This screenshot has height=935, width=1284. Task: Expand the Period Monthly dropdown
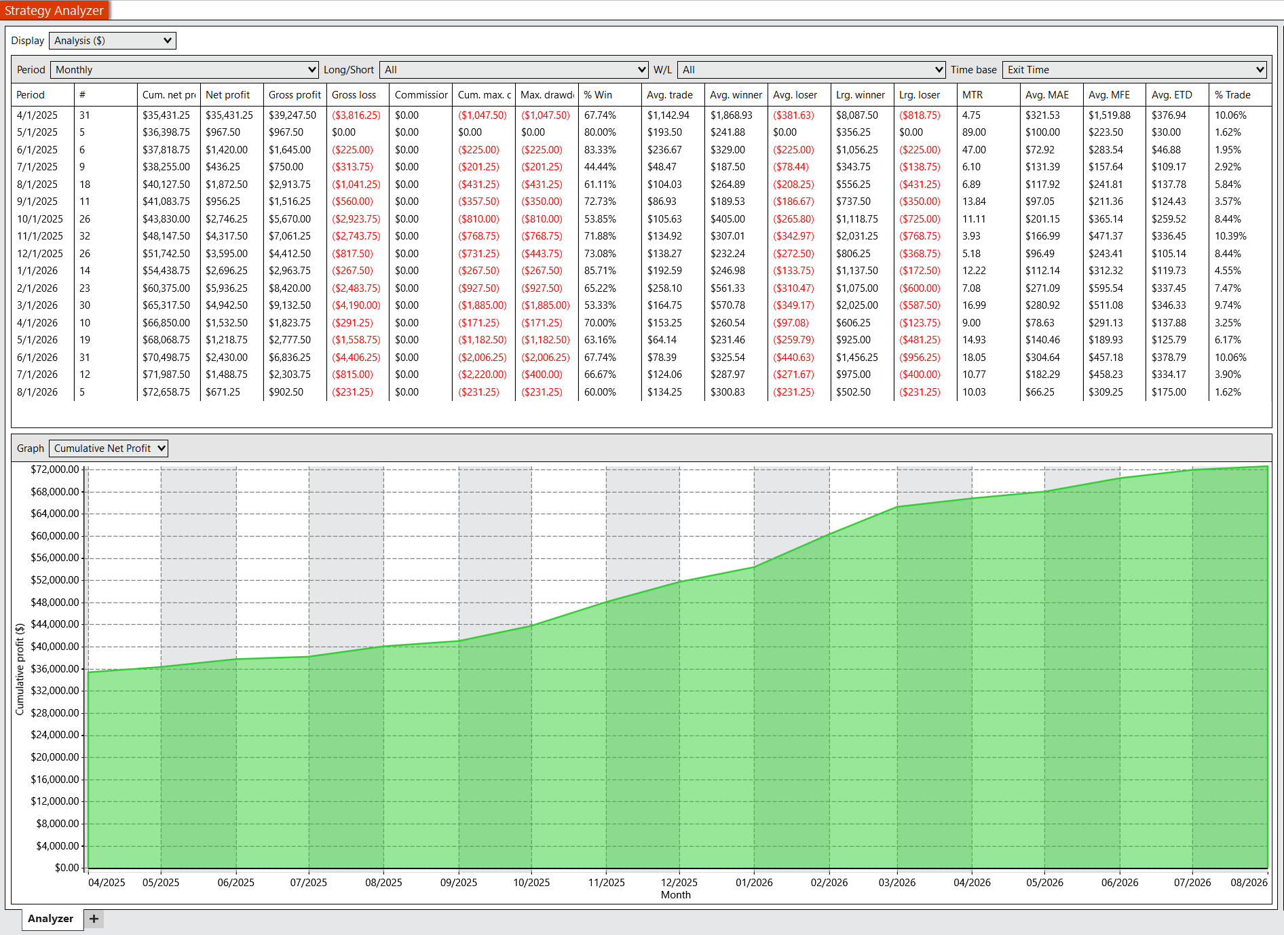point(185,70)
